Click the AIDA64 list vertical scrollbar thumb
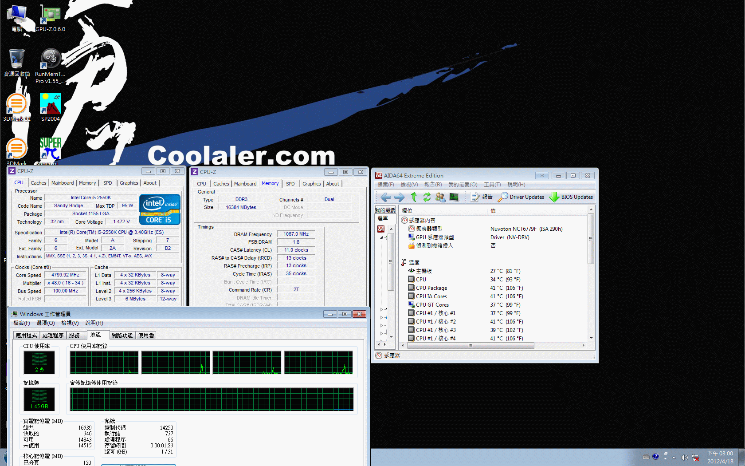 point(591,239)
